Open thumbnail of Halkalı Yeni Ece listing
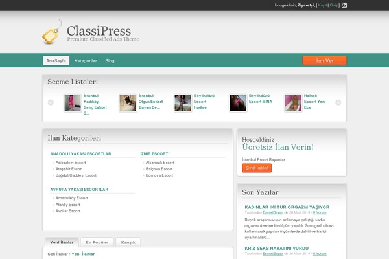The height and width of the screenshot is (259, 389). [293, 103]
